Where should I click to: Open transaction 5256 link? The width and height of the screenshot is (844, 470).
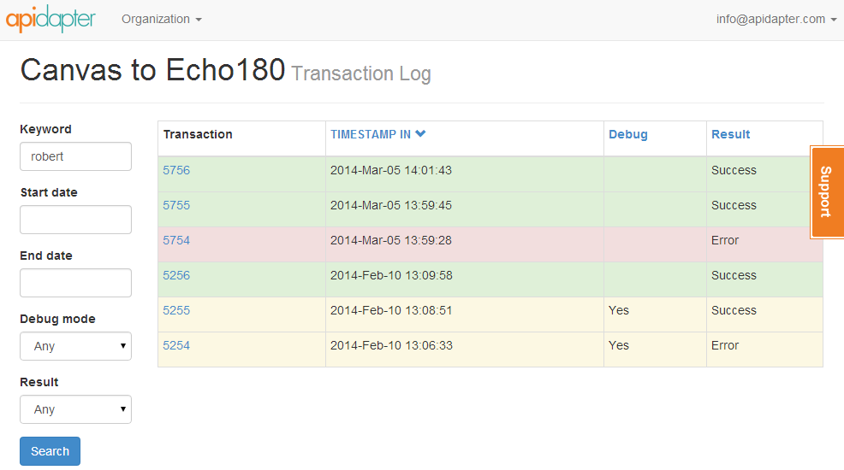pyautogui.click(x=176, y=275)
